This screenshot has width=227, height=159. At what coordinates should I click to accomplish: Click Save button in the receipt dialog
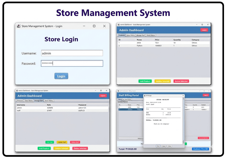tap(164, 146)
